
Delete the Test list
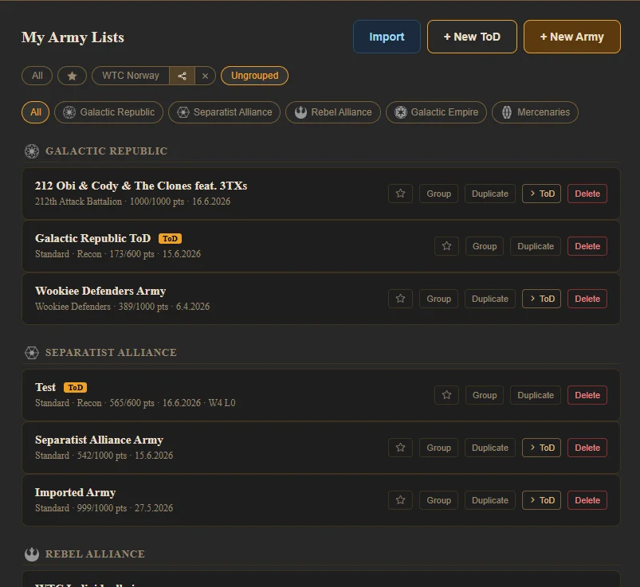click(x=587, y=395)
